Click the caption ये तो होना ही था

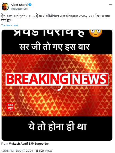57,127
